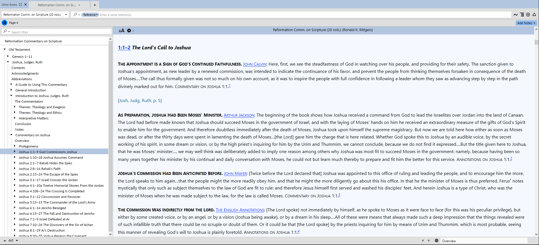Collapse Introduction to Joshua, Judges, Ruth

point(11,96)
